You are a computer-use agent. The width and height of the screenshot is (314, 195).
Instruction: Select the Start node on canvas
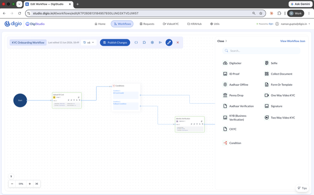(20, 100)
